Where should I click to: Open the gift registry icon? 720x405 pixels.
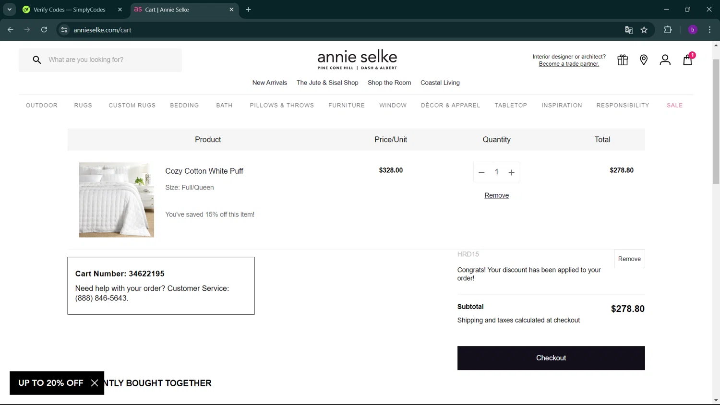point(623,60)
